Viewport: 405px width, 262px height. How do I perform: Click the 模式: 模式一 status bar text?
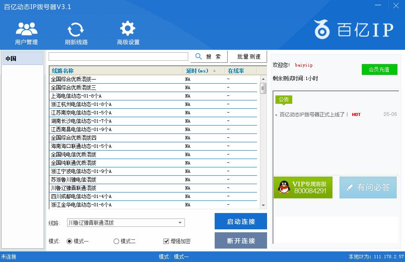click(174, 257)
